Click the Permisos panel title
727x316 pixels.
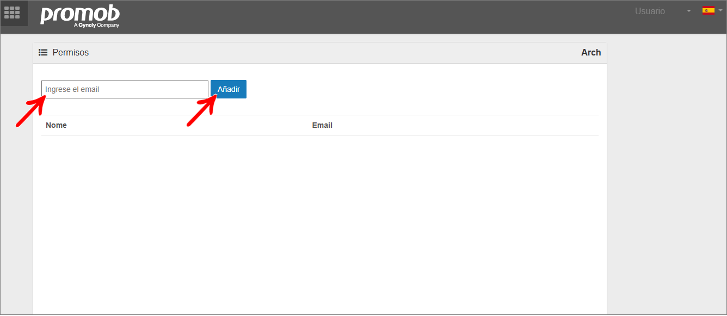tap(71, 53)
